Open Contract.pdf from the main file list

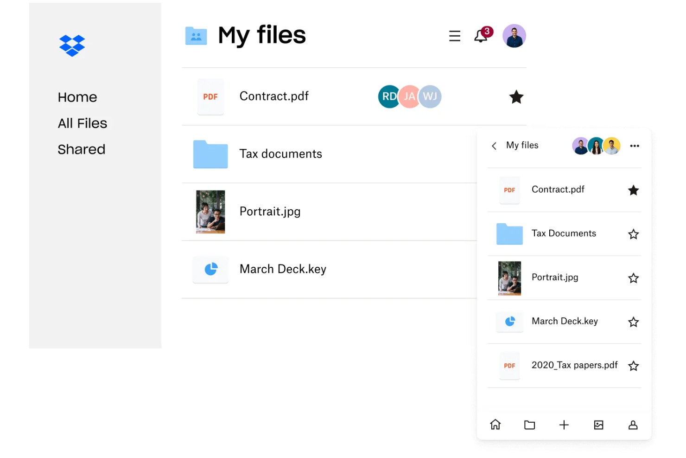[x=274, y=96]
